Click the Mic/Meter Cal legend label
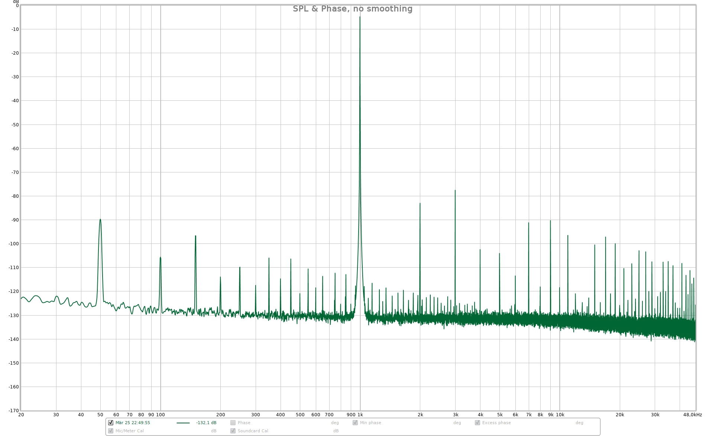 pos(130,431)
